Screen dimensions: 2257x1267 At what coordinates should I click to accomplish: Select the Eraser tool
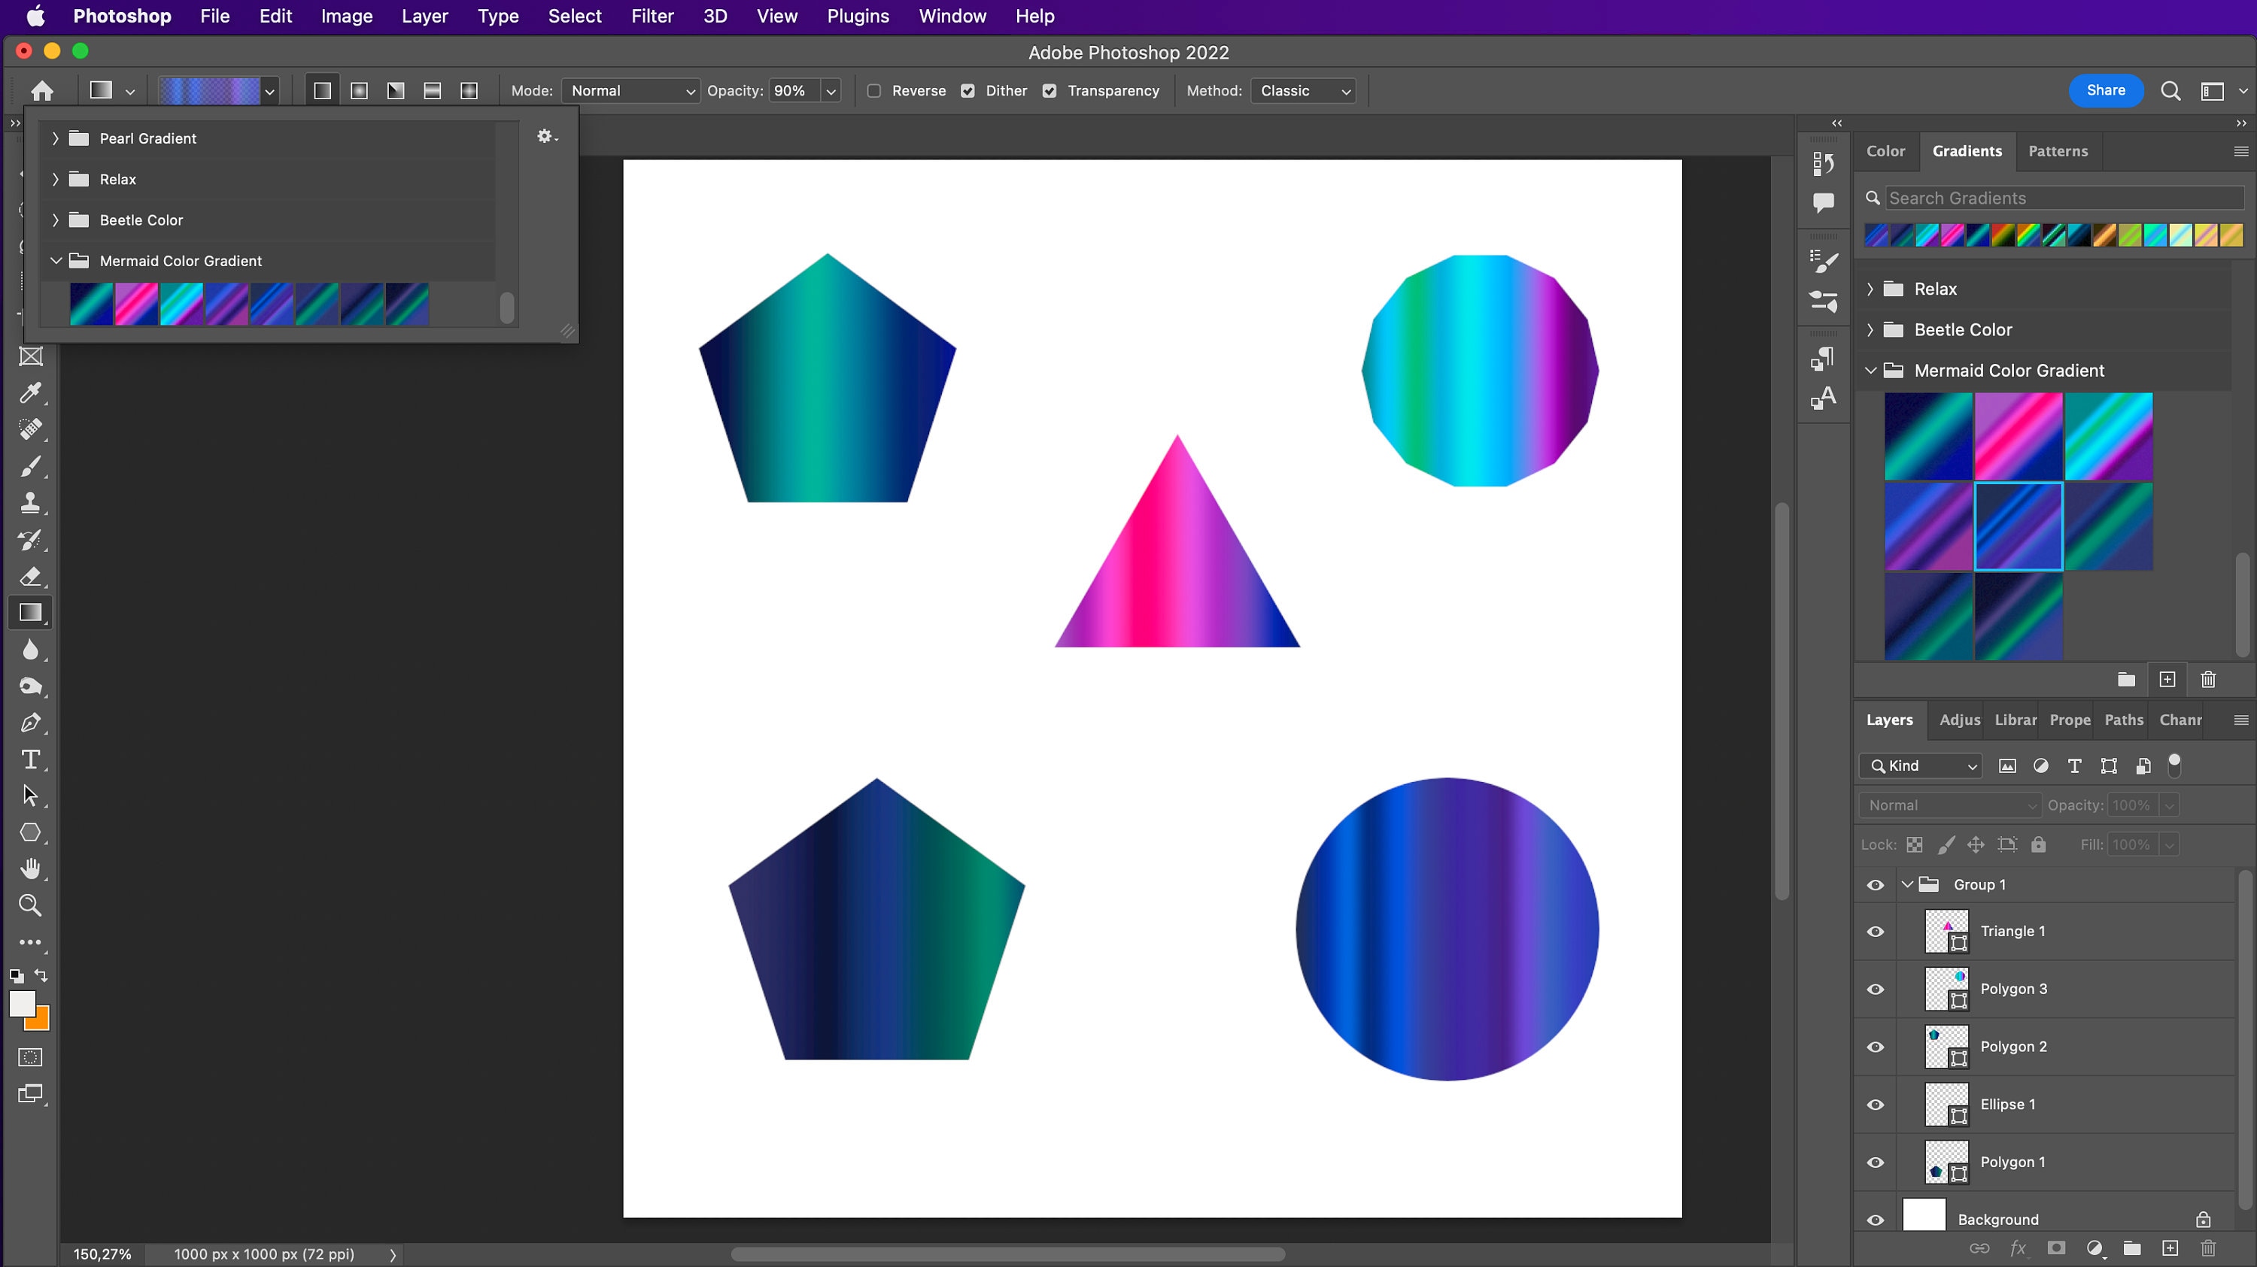(31, 576)
